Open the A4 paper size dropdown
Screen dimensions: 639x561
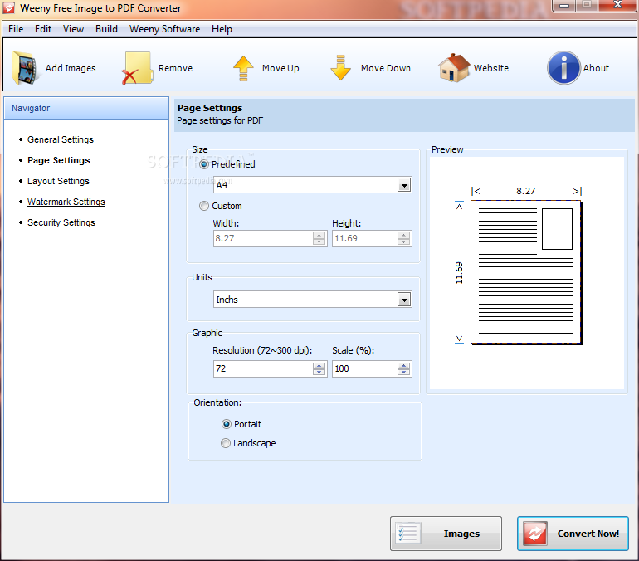[404, 185]
